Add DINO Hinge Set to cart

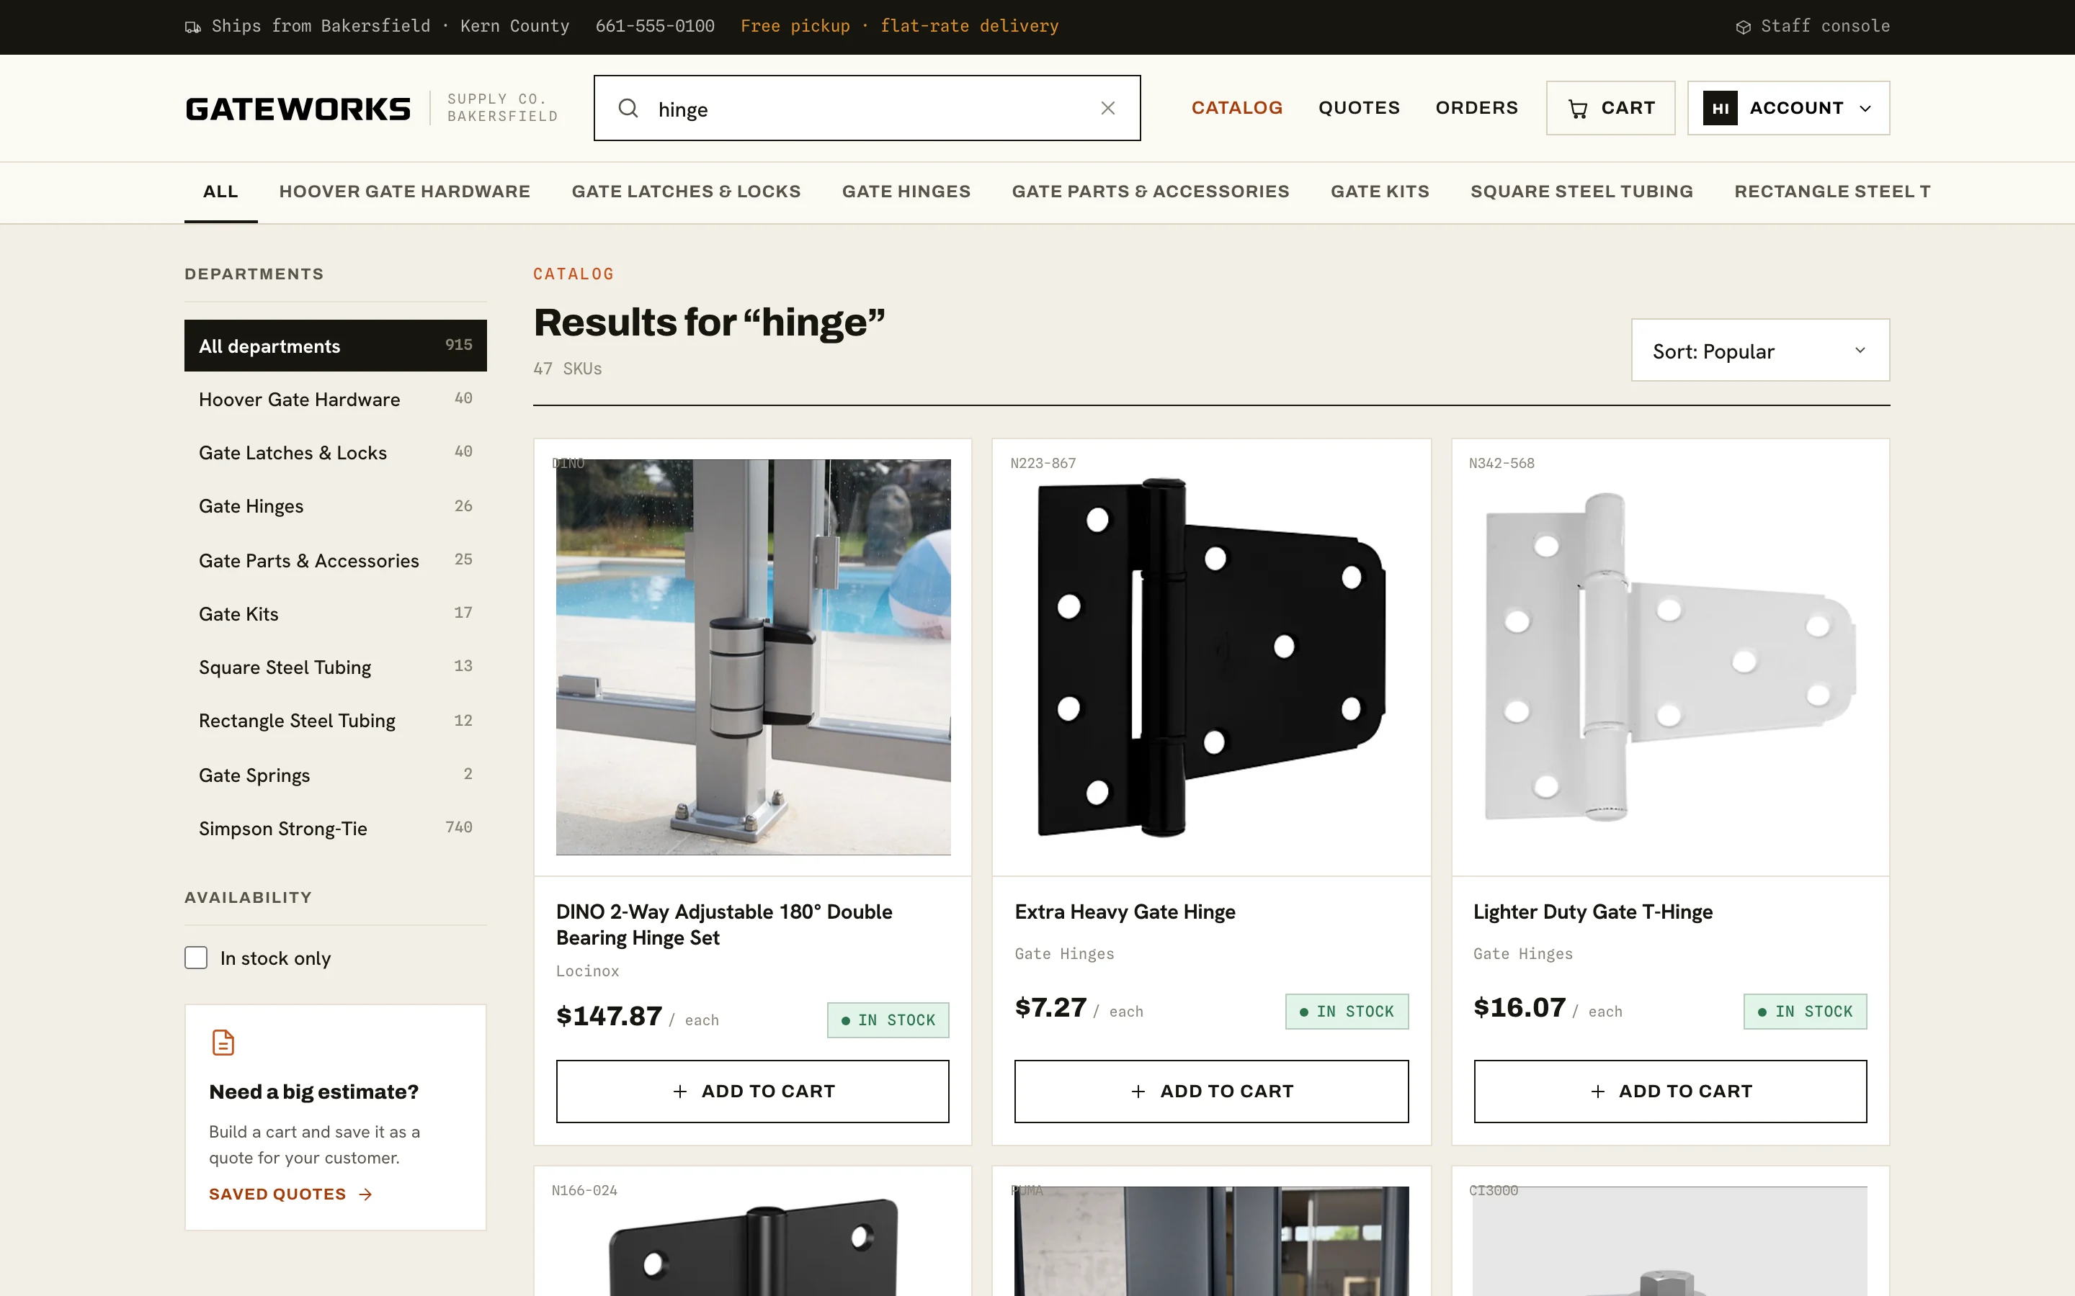[x=752, y=1091]
